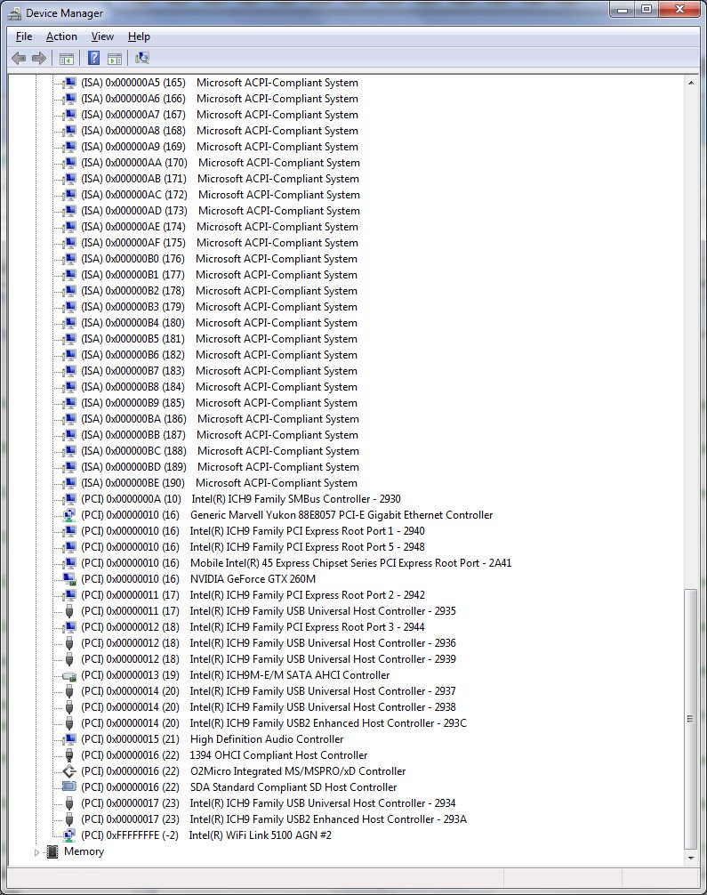The width and height of the screenshot is (707, 895).
Task: Click the USB Universal Host Controller 2934 icon
Action: (69, 803)
